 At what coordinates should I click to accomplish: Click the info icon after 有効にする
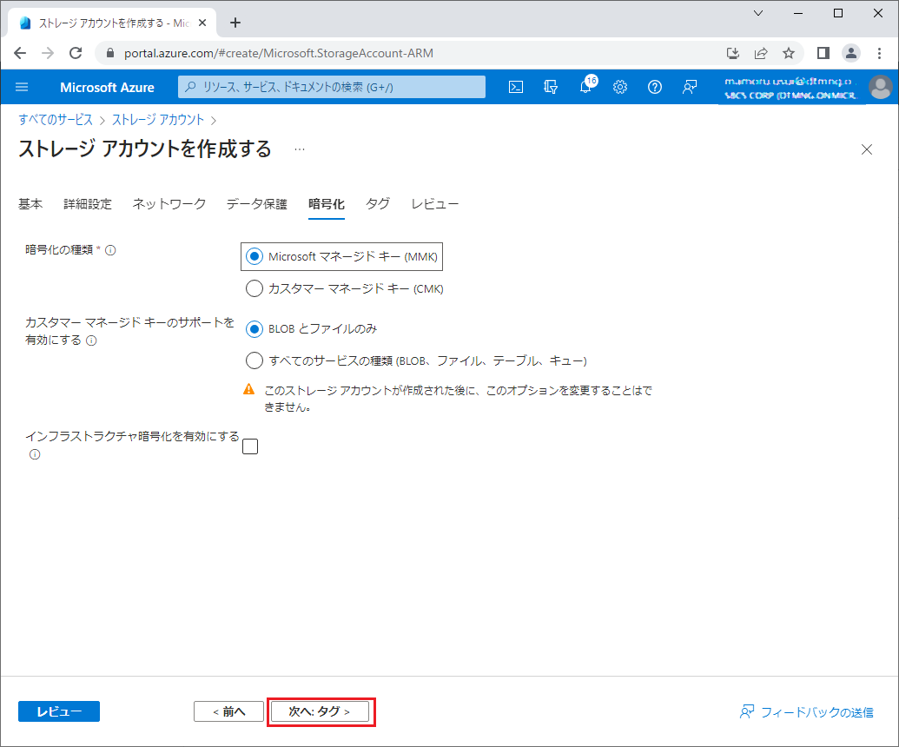91,340
